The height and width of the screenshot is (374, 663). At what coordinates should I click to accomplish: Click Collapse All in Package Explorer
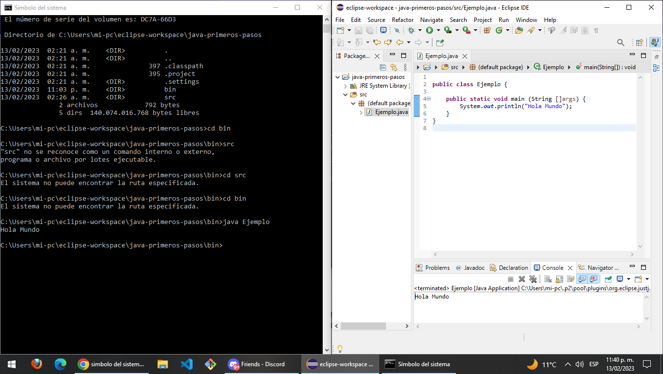(383, 68)
